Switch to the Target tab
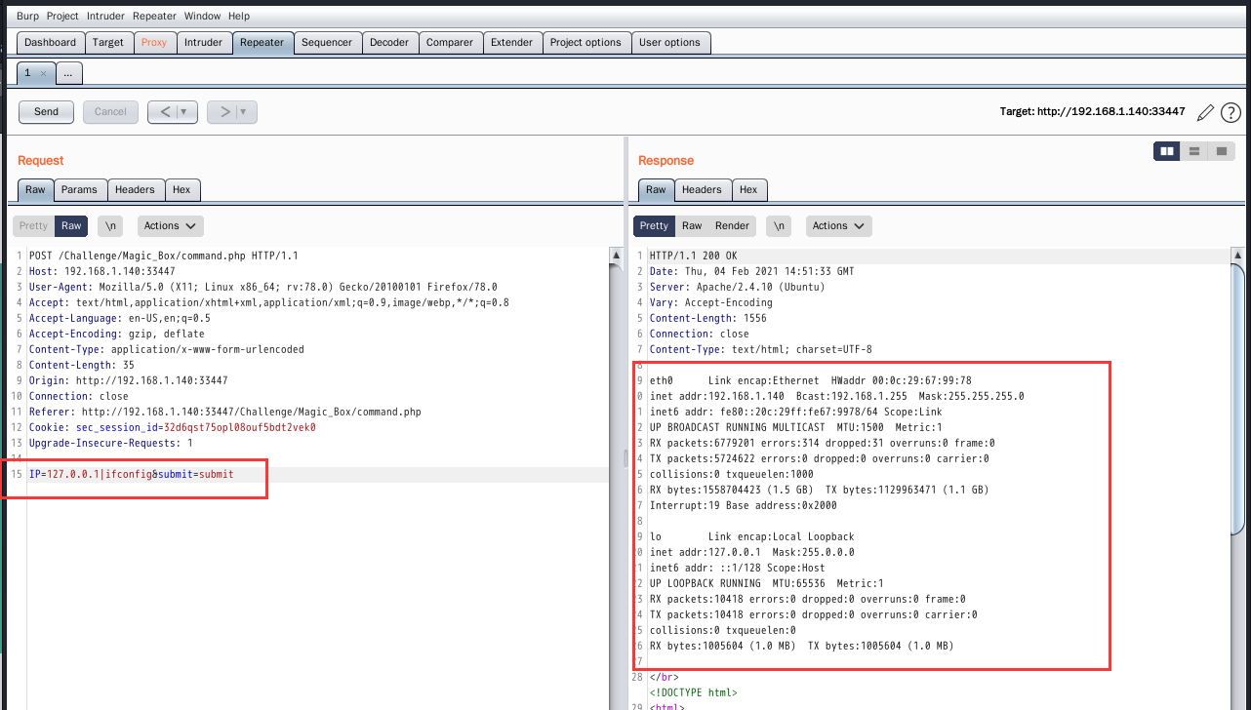Viewport: 1251px width, 710px height. tap(108, 43)
